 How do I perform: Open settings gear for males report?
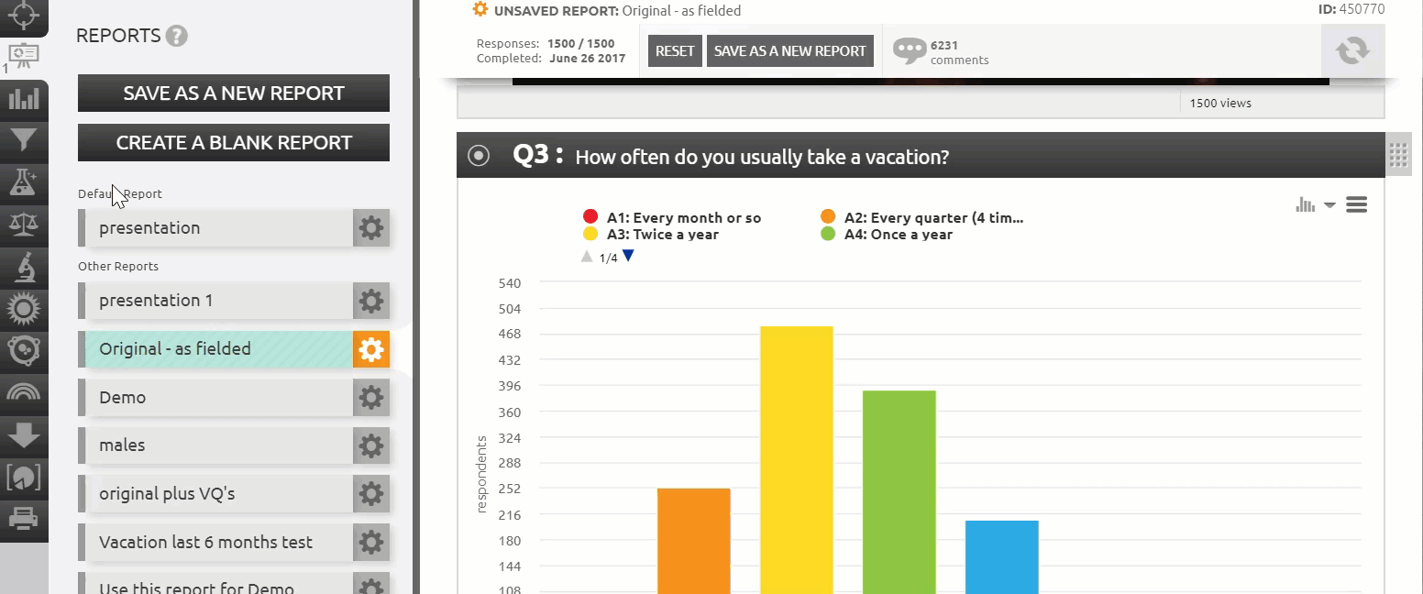[371, 445]
